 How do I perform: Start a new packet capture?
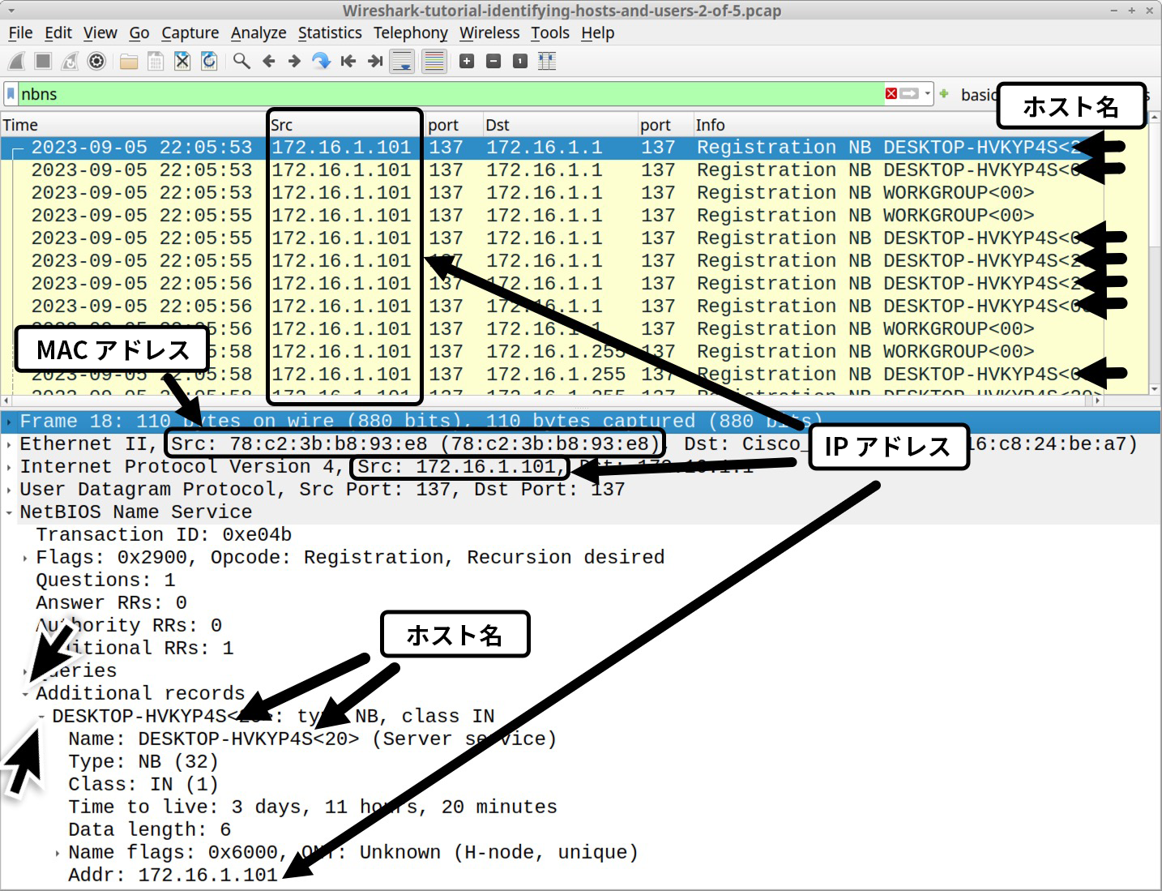click(15, 61)
